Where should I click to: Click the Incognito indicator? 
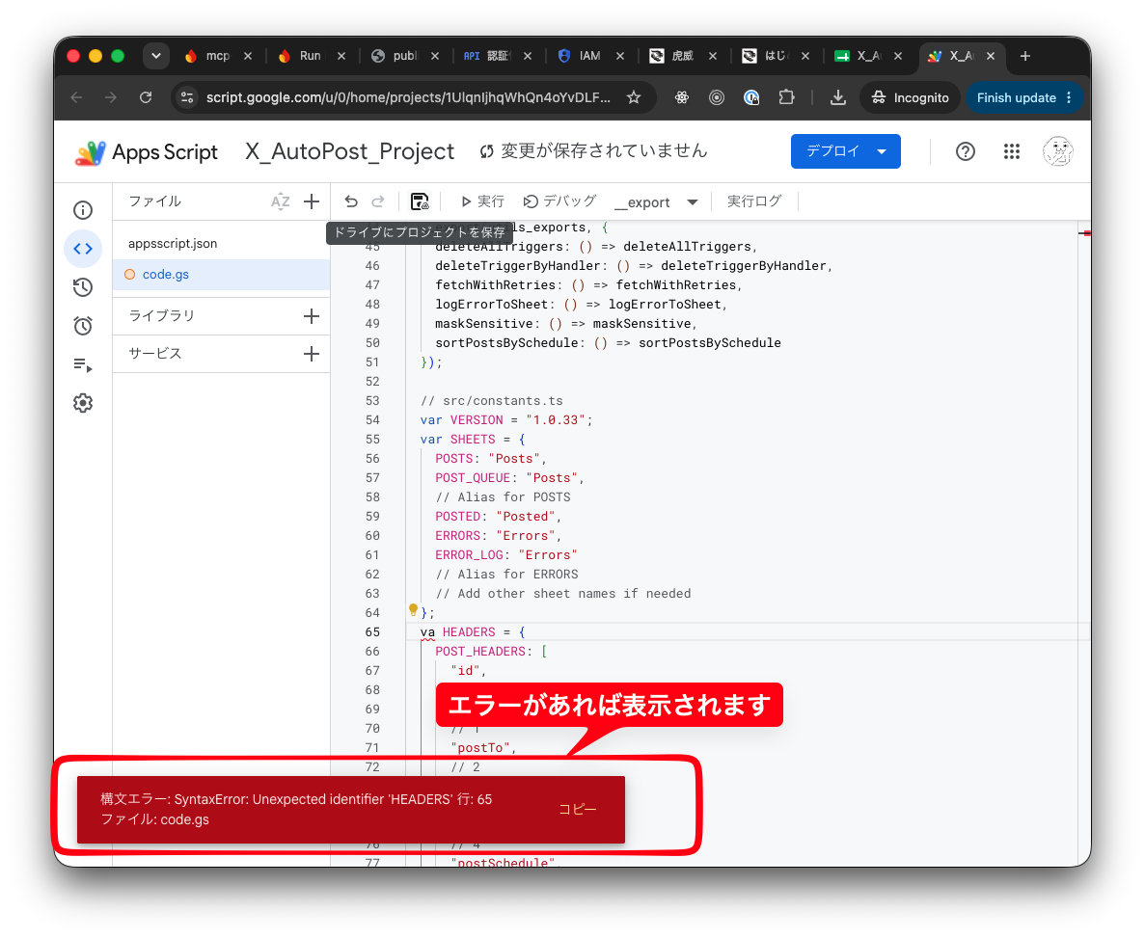[x=910, y=97]
